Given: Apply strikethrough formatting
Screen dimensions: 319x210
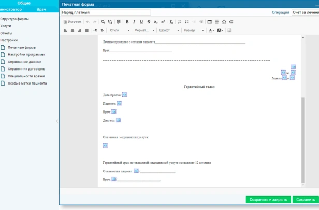Looking at the screenshot, I should (149, 22).
